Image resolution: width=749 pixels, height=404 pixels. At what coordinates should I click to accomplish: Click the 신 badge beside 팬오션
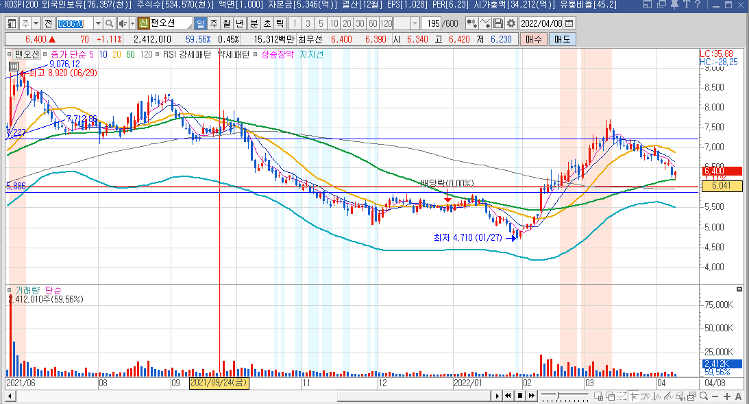click(x=143, y=23)
